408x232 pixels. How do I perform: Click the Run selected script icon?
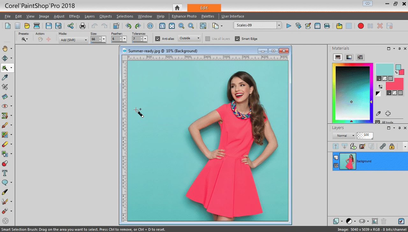[288, 26]
